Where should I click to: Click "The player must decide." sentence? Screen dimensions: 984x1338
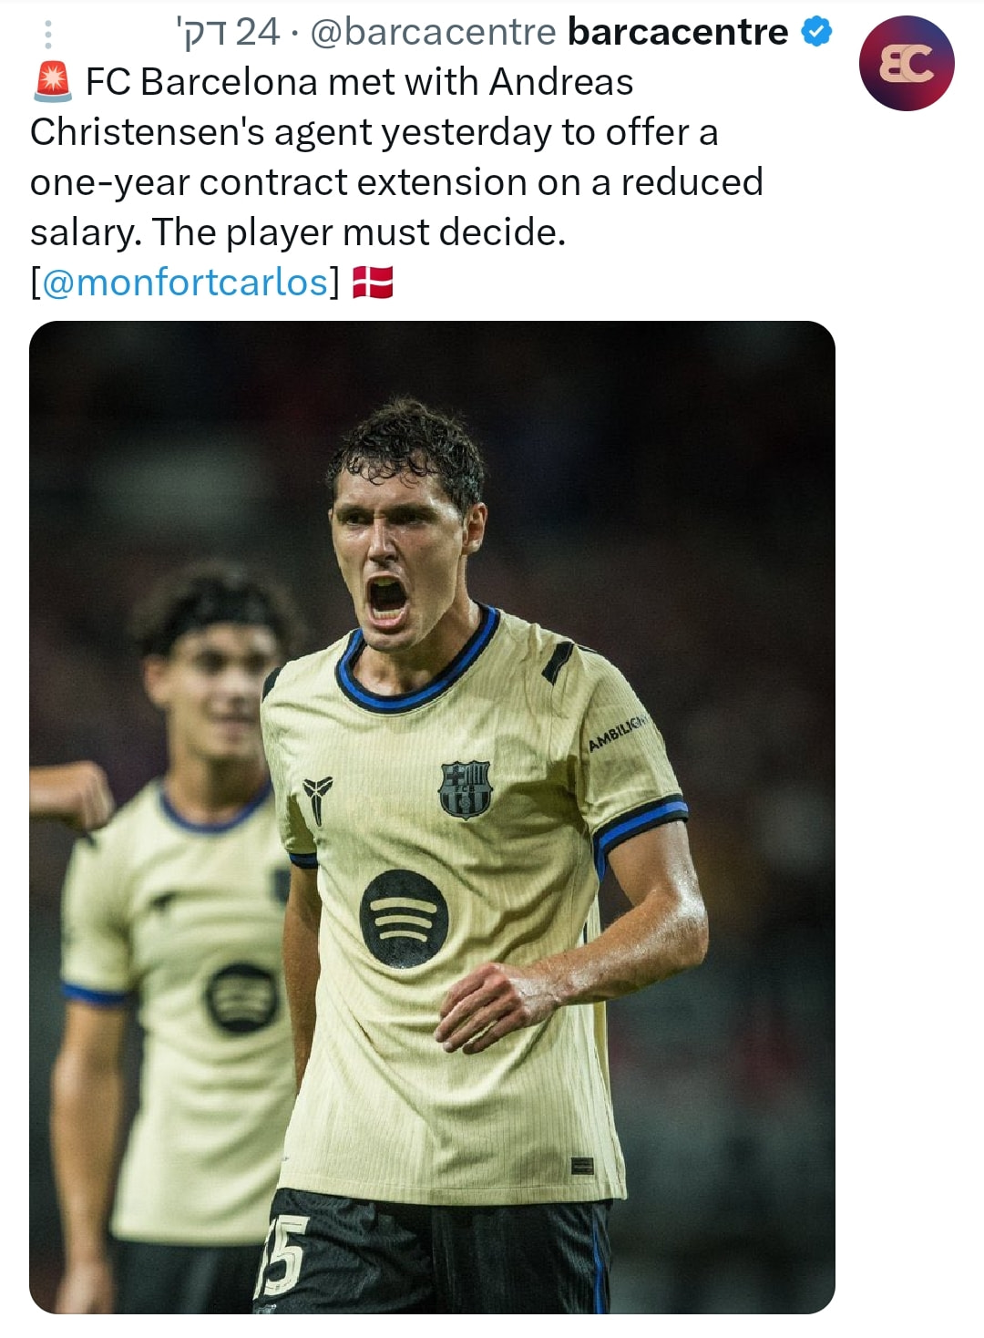pyautogui.click(x=359, y=232)
